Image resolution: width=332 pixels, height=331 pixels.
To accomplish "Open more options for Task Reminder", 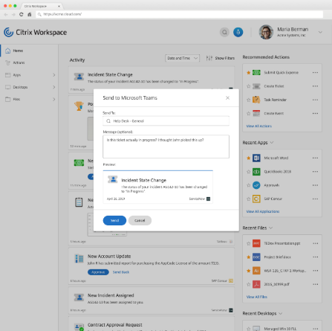I will [x=315, y=100].
